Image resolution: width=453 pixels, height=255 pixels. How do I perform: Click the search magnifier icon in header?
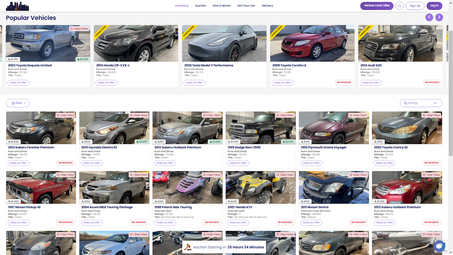click(x=399, y=6)
